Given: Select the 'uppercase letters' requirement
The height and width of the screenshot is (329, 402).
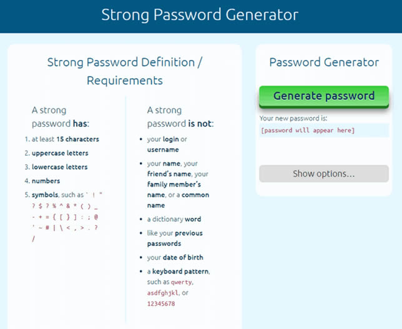Looking at the screenshot, I should click(60, 153).
